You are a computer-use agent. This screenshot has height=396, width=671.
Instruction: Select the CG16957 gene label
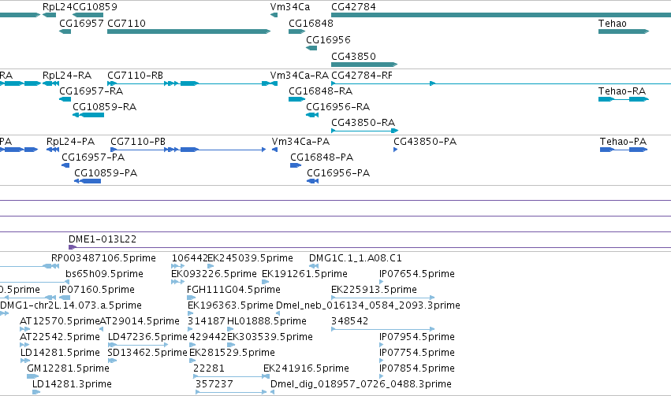(81, 23)
